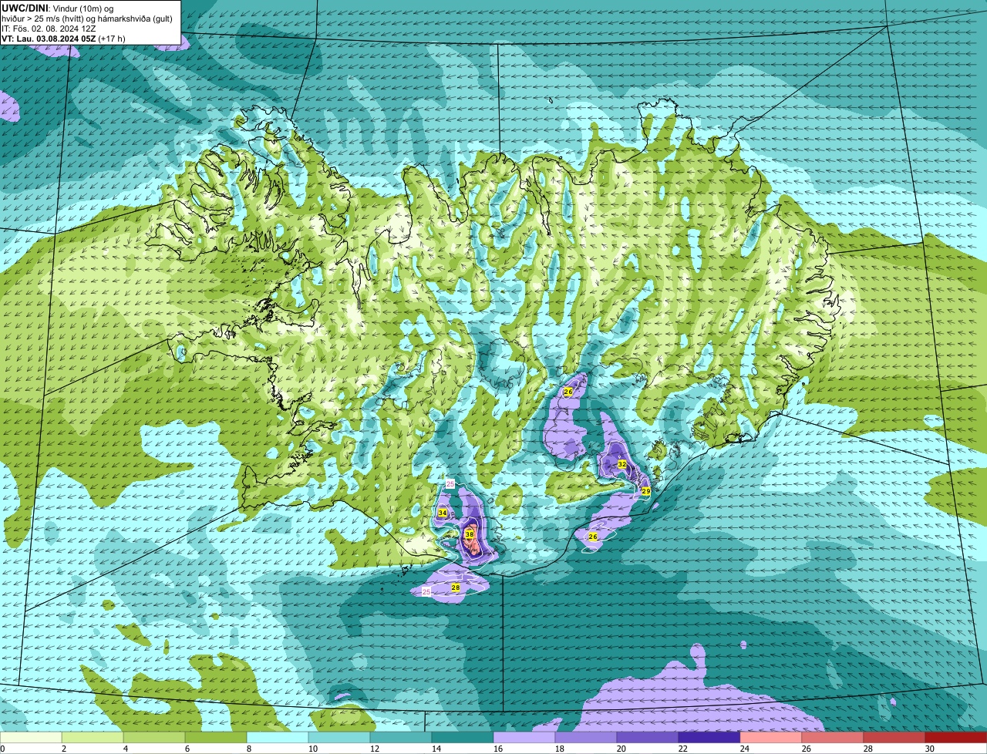Click the 16–18 m/s lavender legend swatch
Image resolution: width=987 pixels, height=754 pixels.
click(524, 738)
